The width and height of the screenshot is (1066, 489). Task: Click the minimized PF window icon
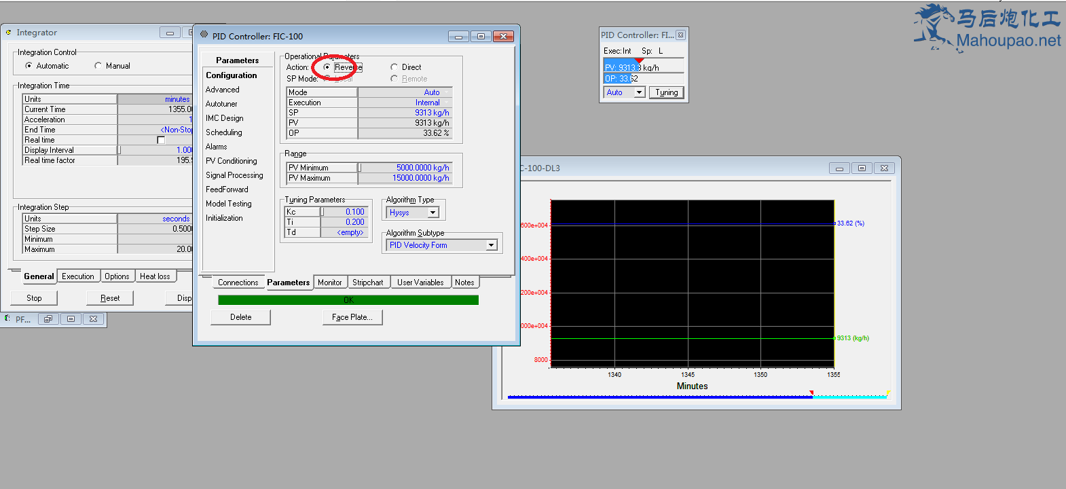coord(7,319)
